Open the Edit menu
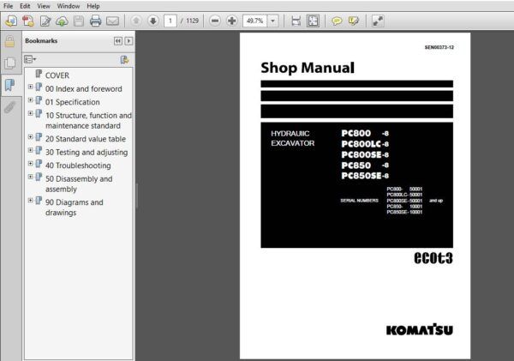 (25, 6)
